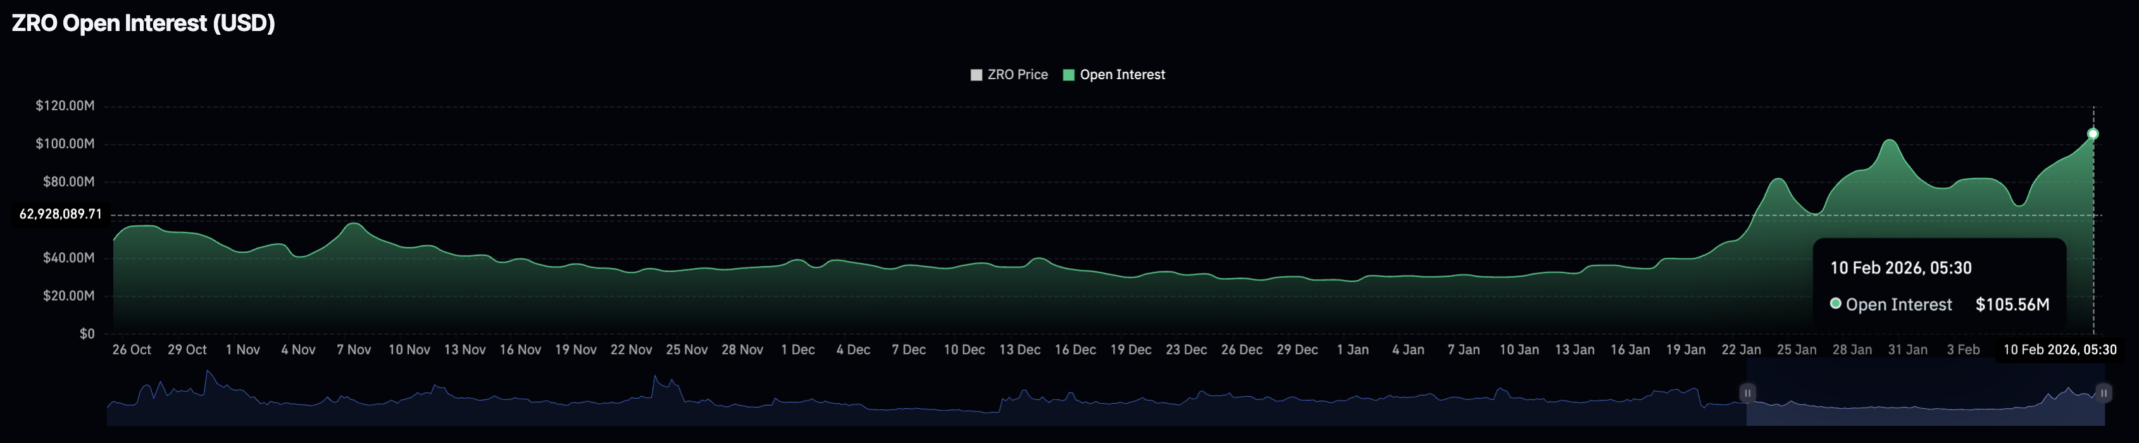Click the ZRO Open Interest (USD) title
Viewport: 2139px width, 443px height.
pos(143,23)
